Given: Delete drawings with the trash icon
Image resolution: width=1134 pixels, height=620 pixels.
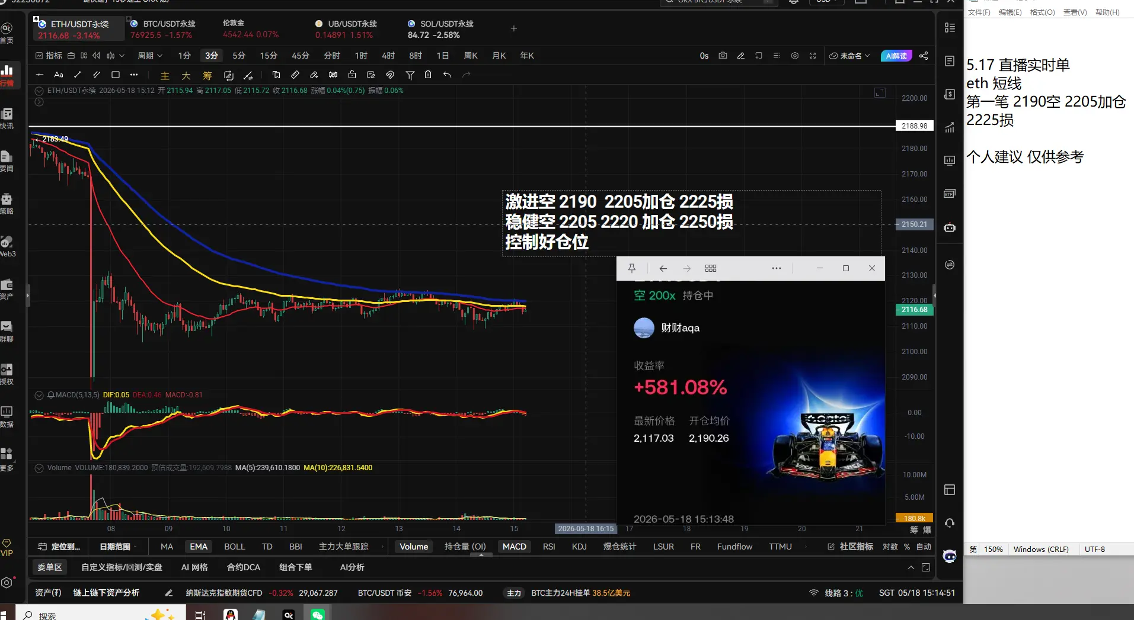Looking at the screenshot, I should (x=428, y=75).
